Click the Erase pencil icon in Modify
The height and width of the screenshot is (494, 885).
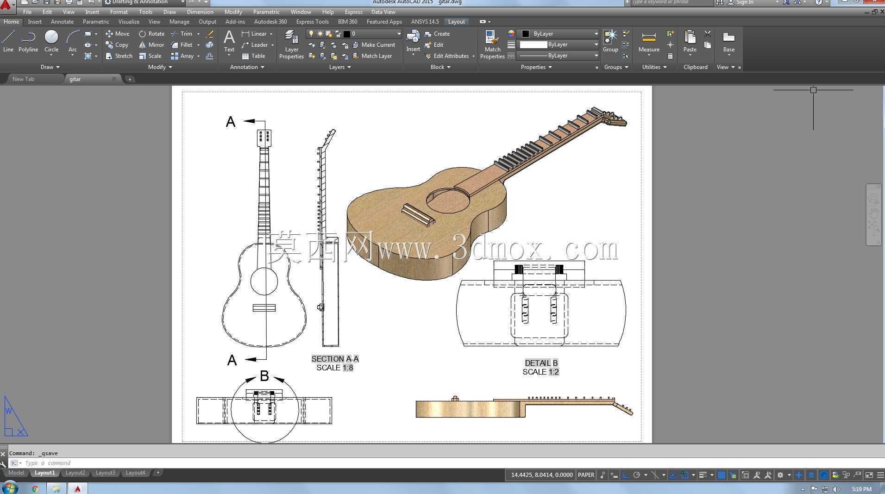pos(210,34)
